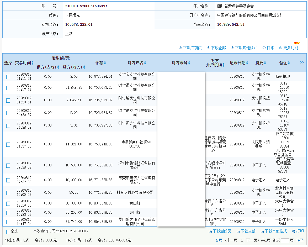Click the bottom 打印 print link
The image size is (308, 247).
point(298,231)
